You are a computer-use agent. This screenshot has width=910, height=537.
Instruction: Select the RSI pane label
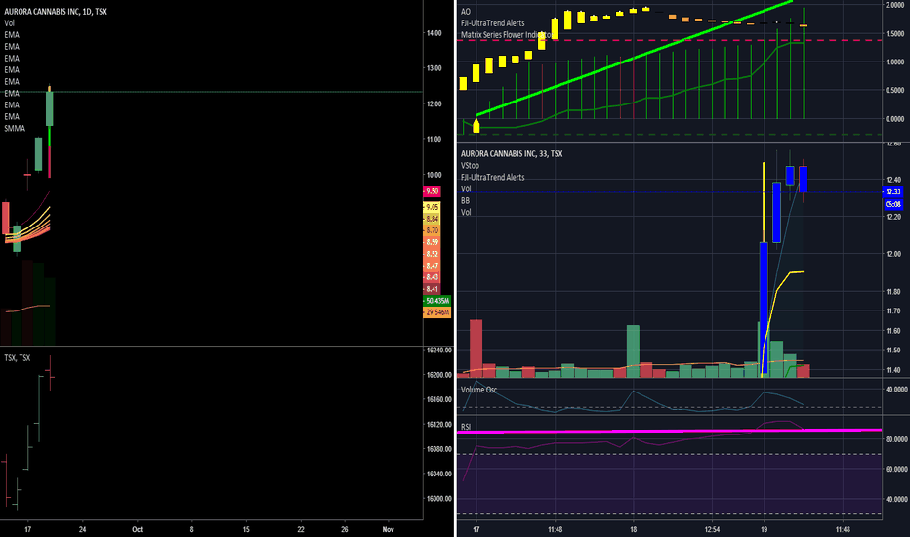(466, 427)
